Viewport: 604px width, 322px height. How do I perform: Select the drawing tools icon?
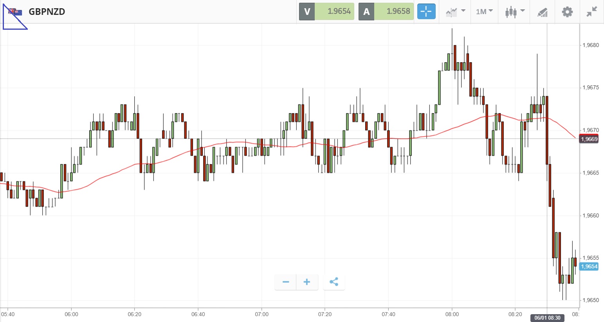[x=542, y=12]
